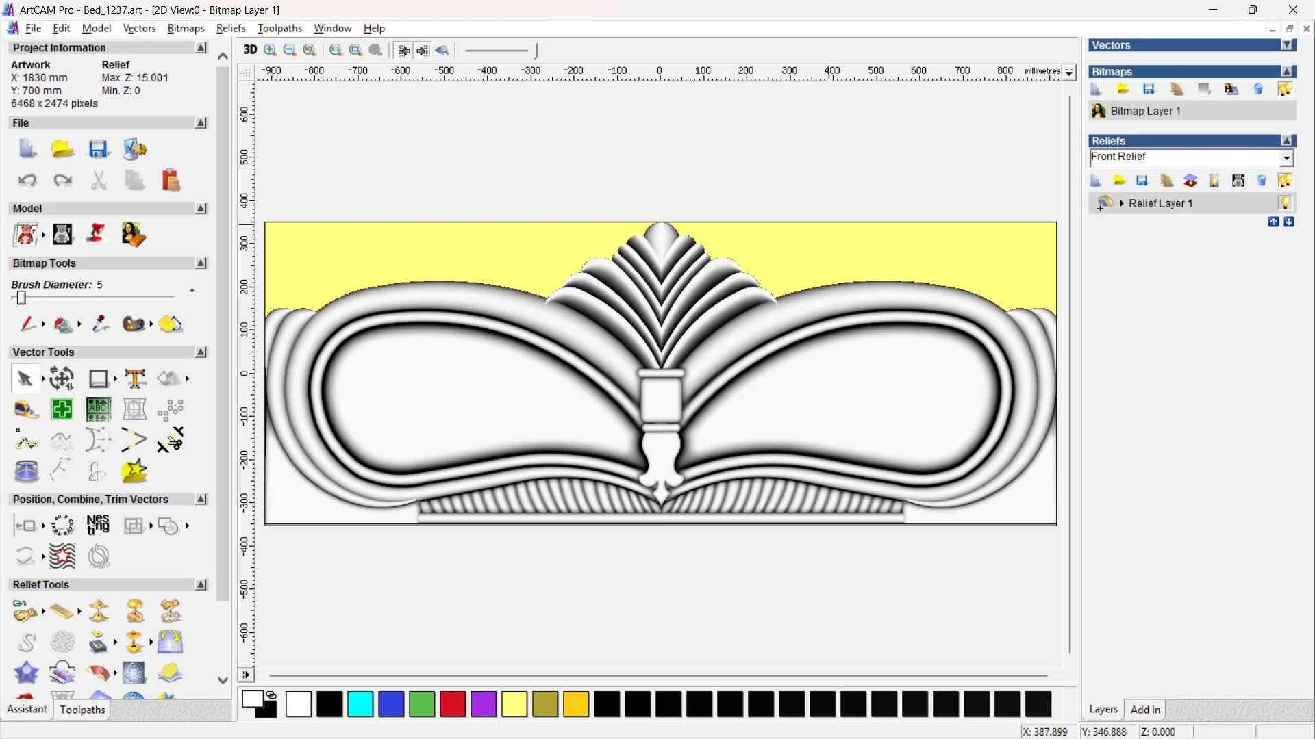Screen dimensions: 1315x739
Task: Click the Zoom In magnifier icon
Action: [270, 50]
